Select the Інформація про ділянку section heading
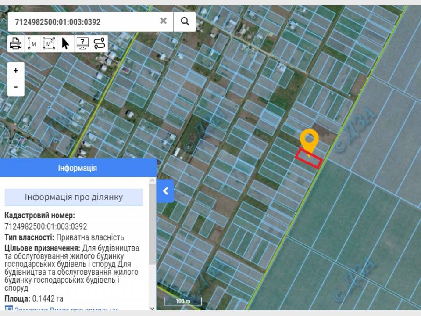 74,197
